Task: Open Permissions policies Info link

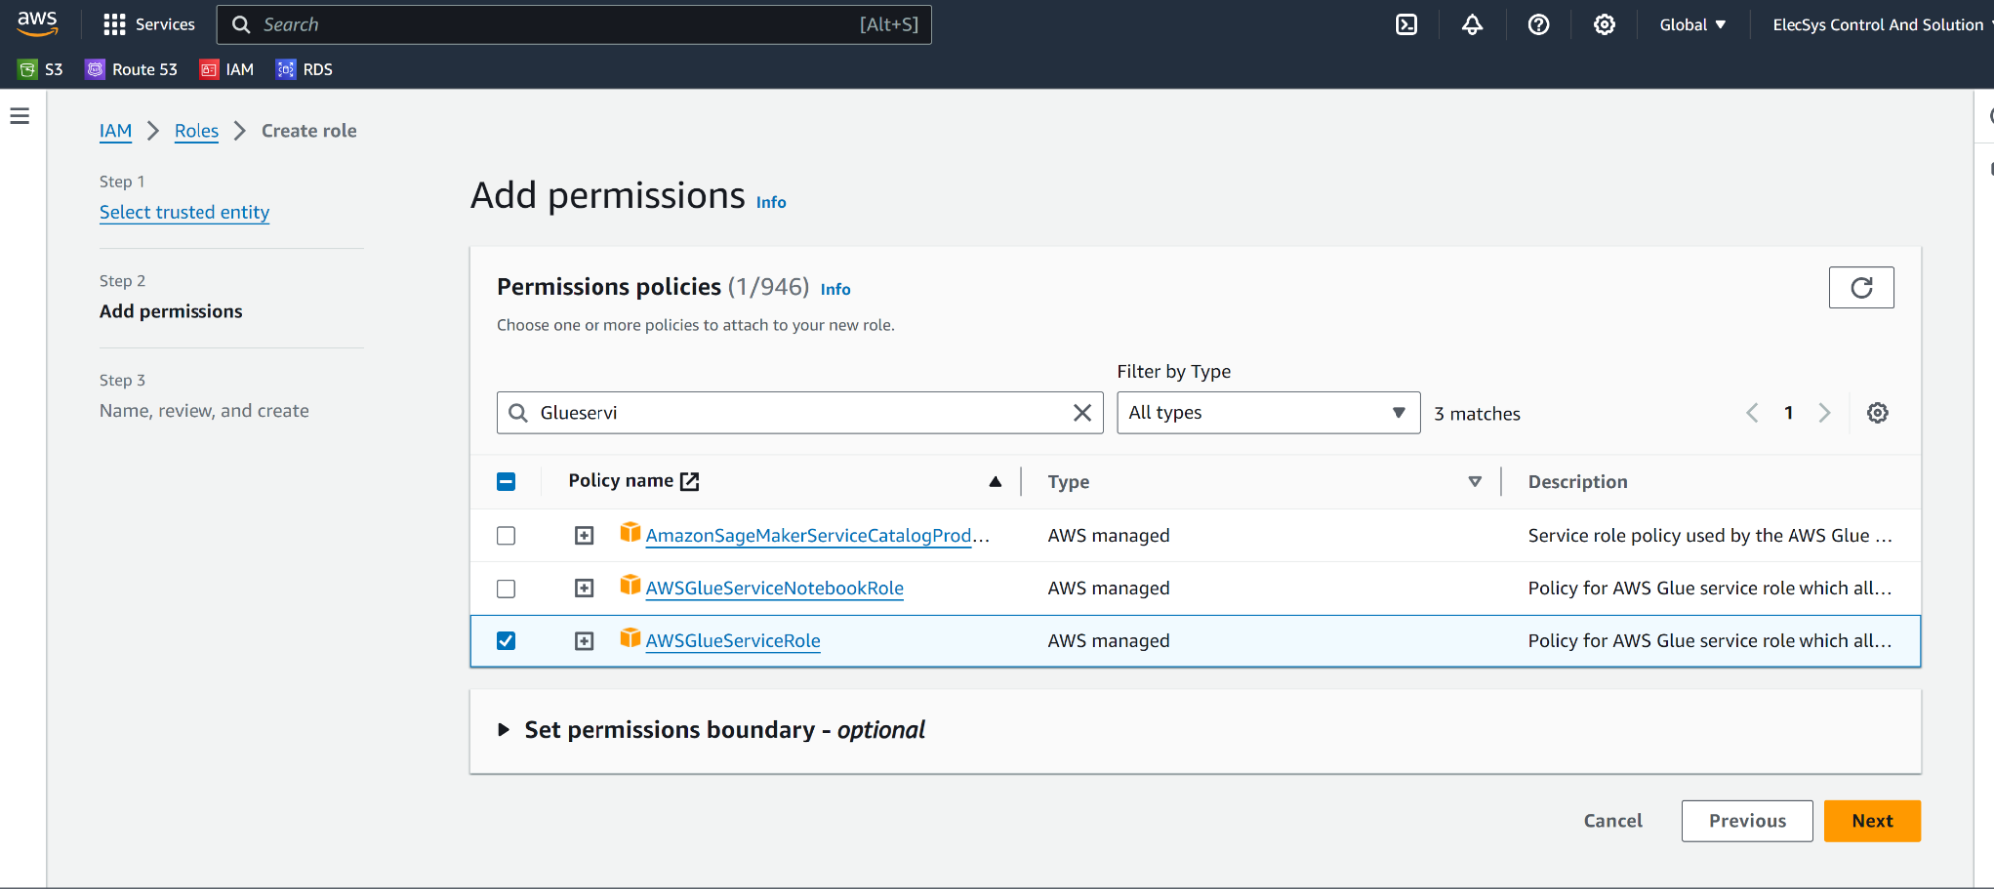Action: 835,289
